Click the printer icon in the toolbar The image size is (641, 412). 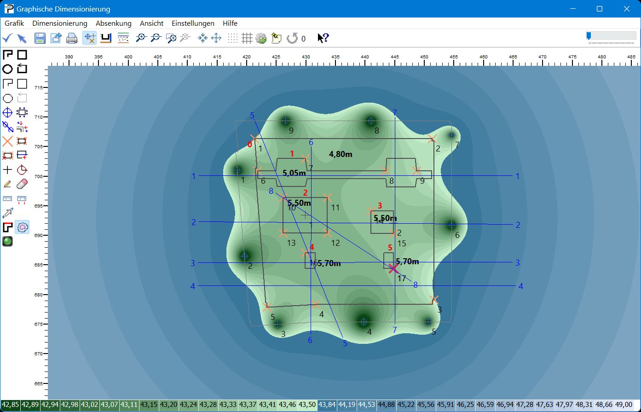72,38
